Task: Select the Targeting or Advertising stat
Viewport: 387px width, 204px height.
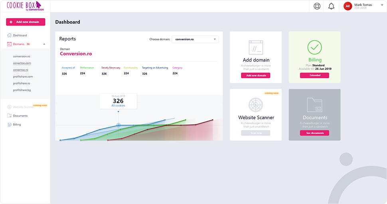Action: point(155,71)
